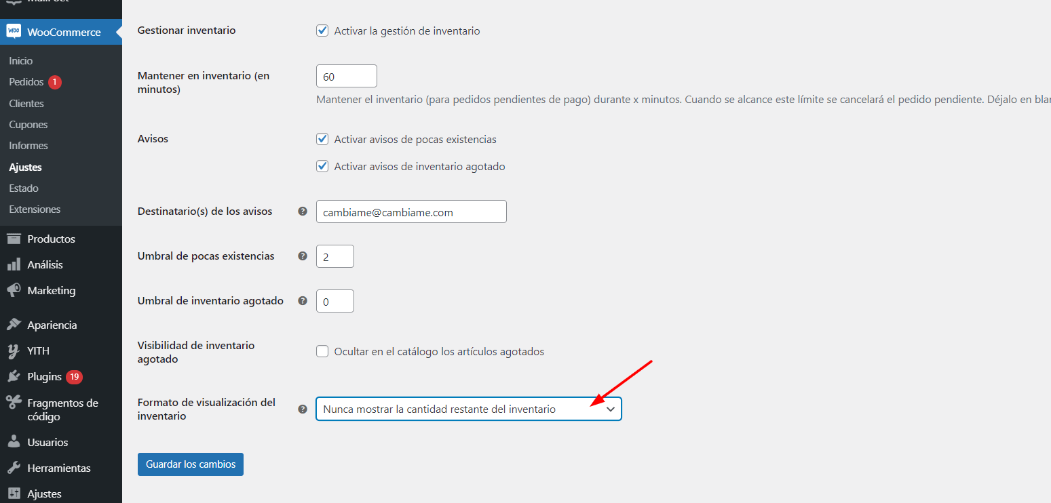
Task: Click the Plugins plug icon
Action: tap(14, 376)
